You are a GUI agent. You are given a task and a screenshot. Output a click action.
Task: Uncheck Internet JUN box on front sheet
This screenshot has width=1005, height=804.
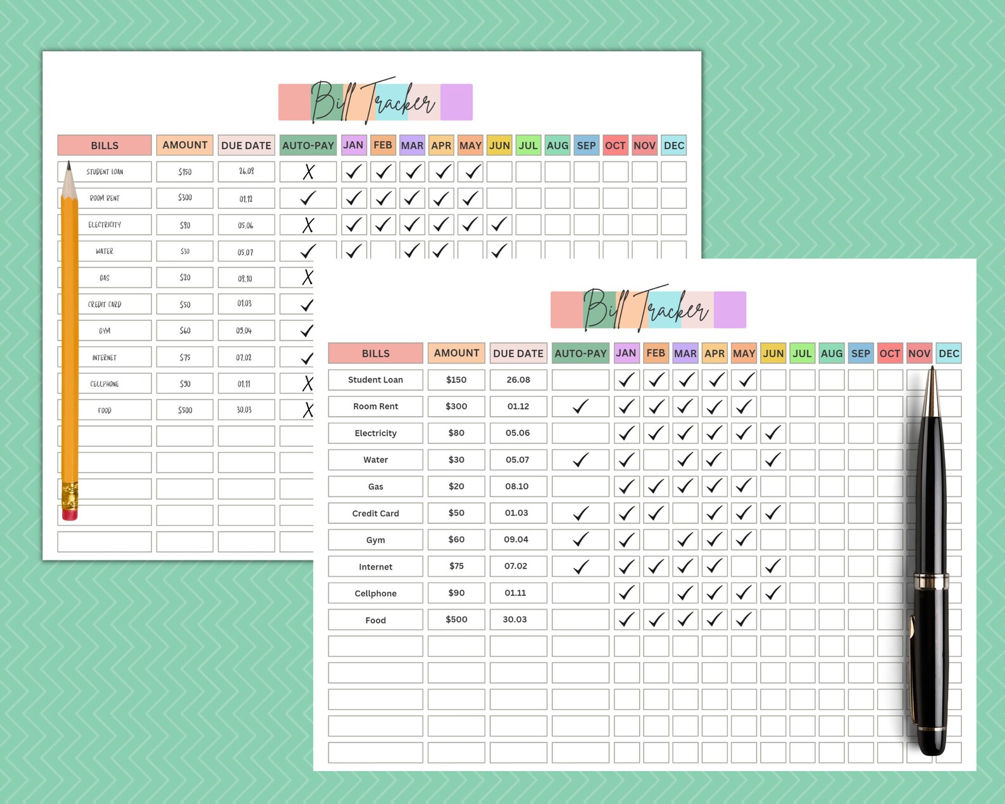[773, 566]
